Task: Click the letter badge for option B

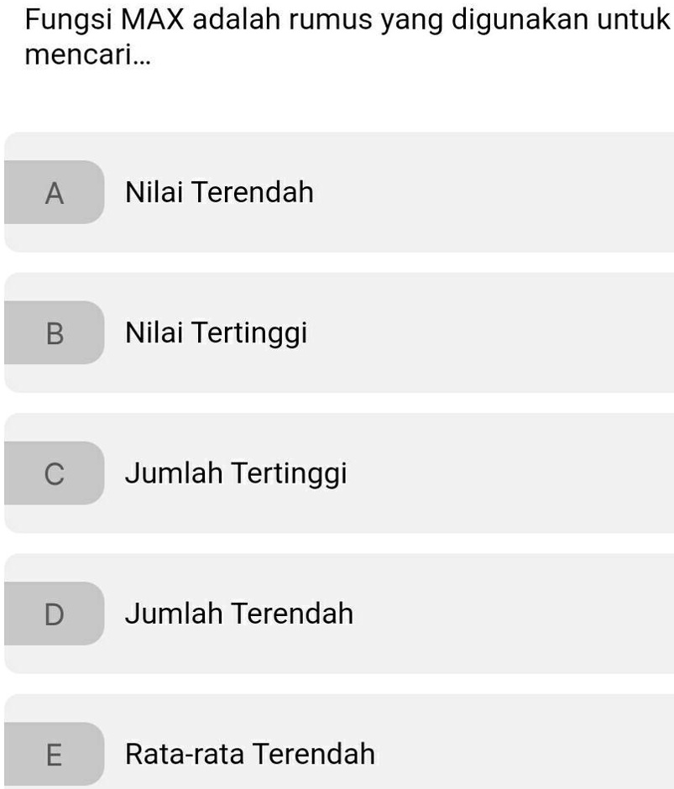Action: click(x=55, y=332)
